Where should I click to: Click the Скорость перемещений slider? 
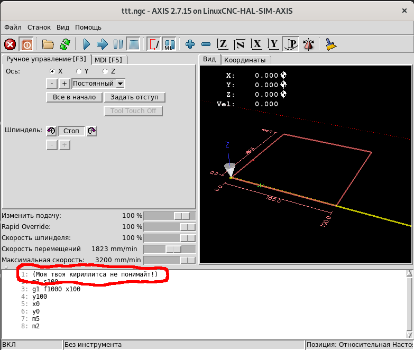170,249
